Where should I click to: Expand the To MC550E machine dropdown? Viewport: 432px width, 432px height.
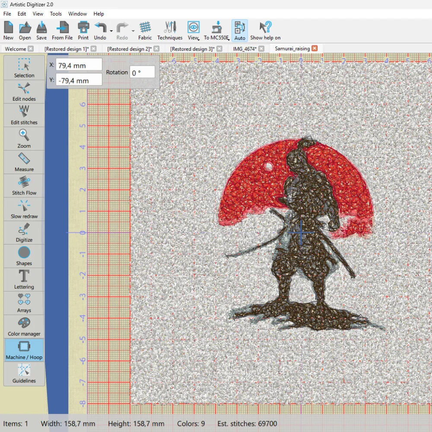(x=228, y=39)
